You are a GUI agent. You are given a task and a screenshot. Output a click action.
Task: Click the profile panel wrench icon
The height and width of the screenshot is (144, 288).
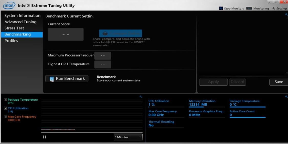[x=286, y=15]
